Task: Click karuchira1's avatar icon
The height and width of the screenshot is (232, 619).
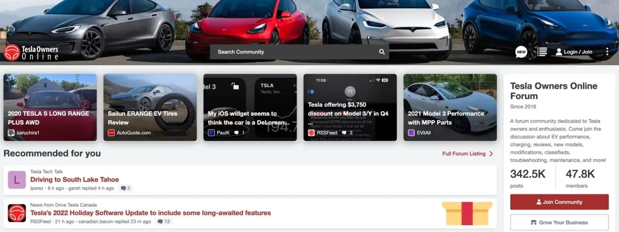Action: coord(11,132)
